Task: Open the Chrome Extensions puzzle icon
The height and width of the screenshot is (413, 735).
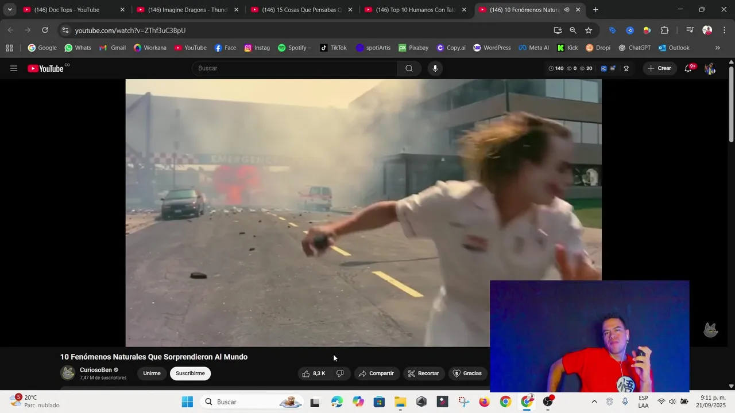Action: coord(664,30)
